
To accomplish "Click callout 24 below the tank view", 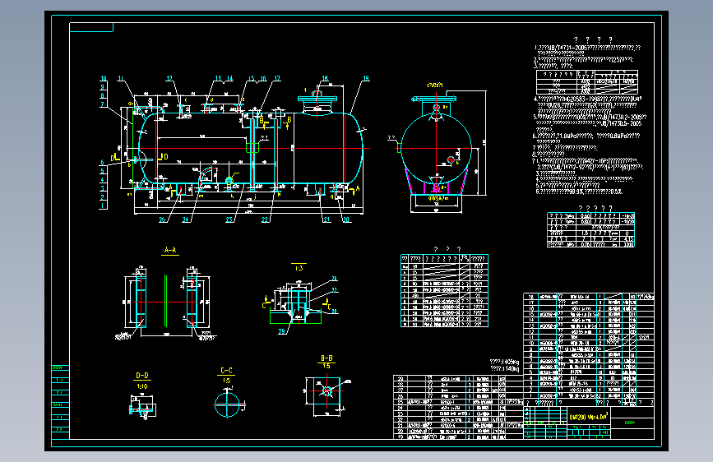I will pyautogui.click(x=186, y=219).
